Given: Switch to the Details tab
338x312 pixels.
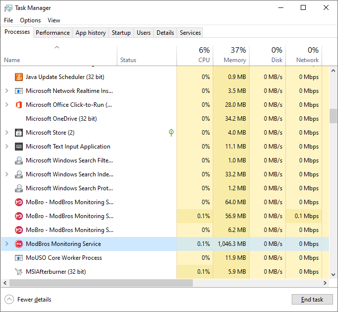Looking at the screenshot, I should [x=165, y=33].
